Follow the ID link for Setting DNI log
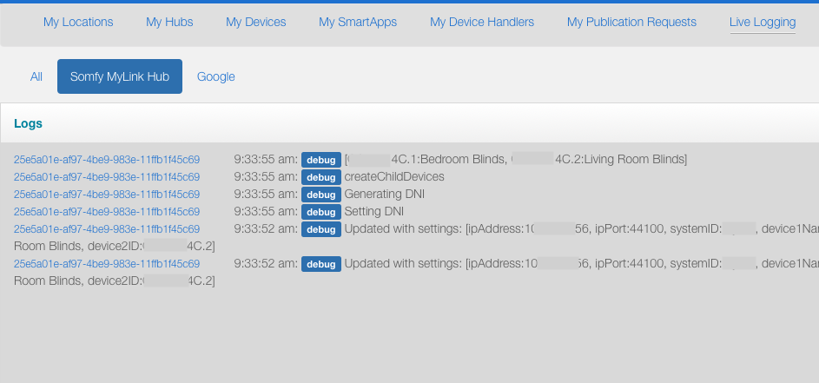Image resolution: width=819 pixels, height=383 pixels. 107,212
